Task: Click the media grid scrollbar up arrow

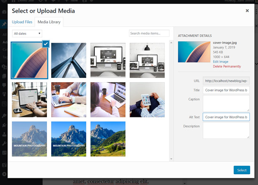Action: [171, 43]
